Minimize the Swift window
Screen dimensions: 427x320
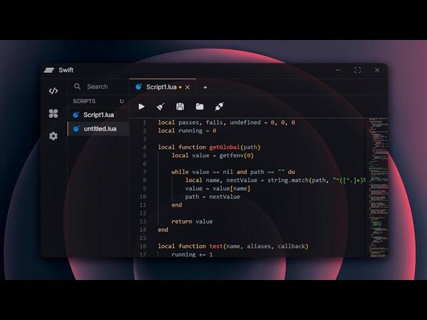[338, 70]
